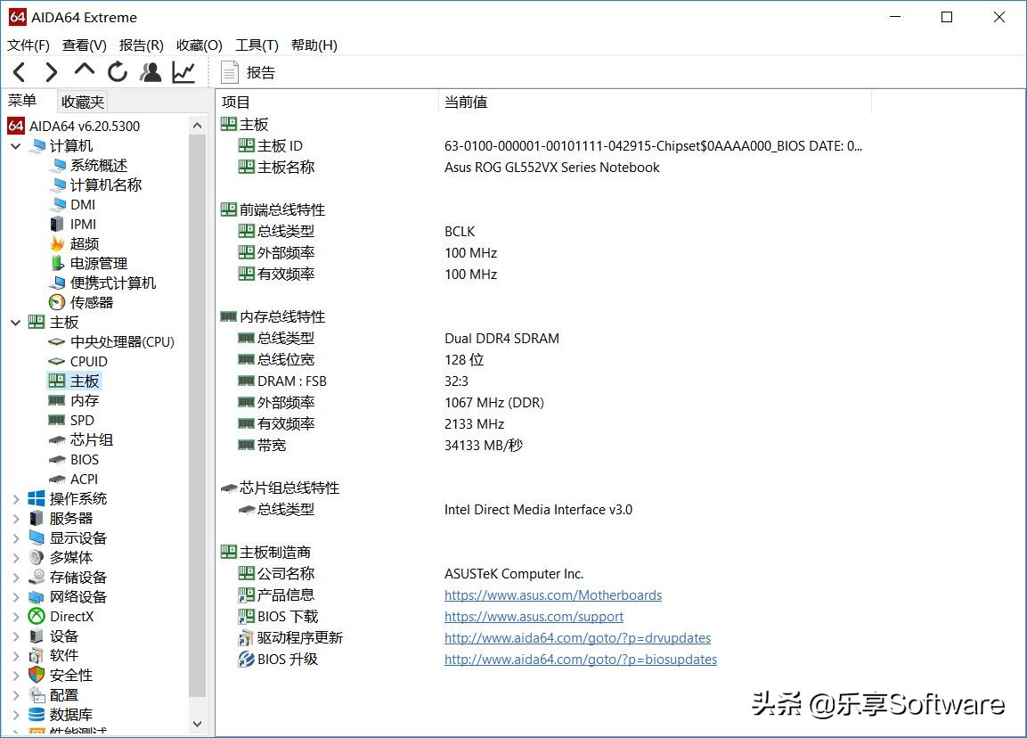Click the refresh icon in the toolbar
This screenshot has height=738, width=1027.
117,71
